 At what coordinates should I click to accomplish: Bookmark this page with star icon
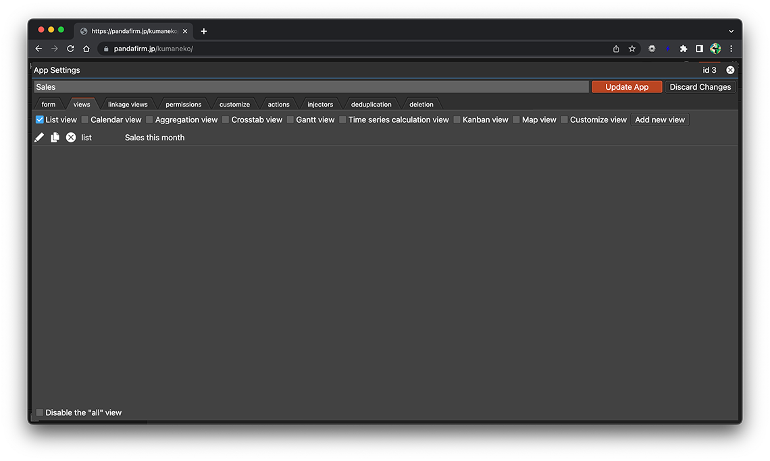(x=632, y=49)
